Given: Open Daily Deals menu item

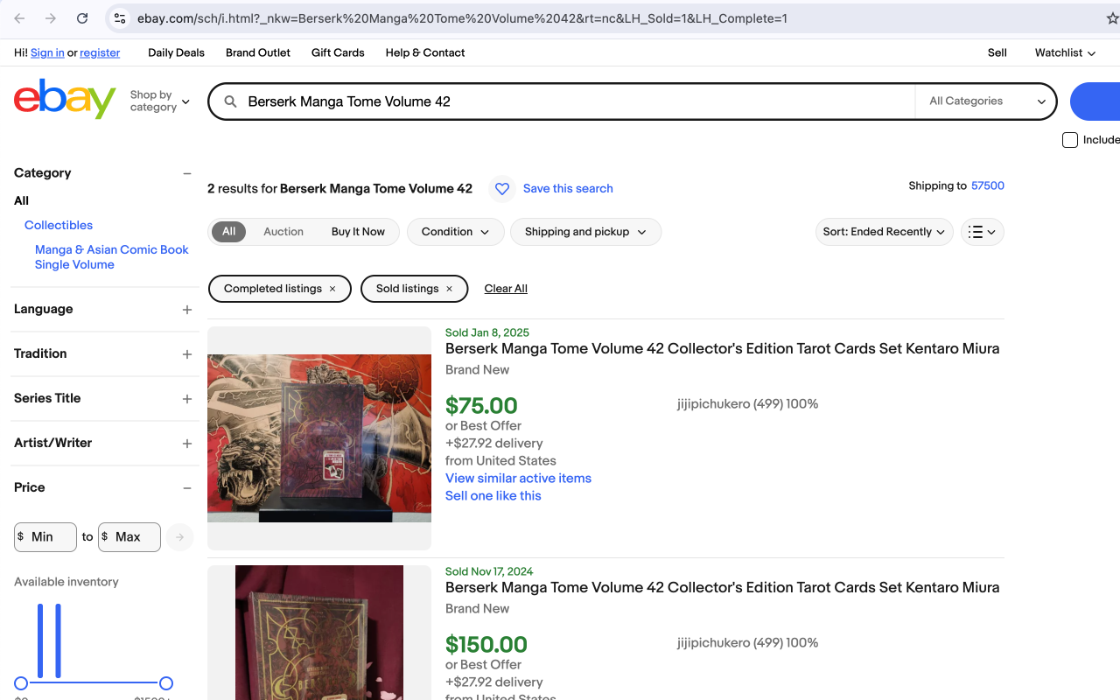Looking at the screenshot, I should coord(176,52).
